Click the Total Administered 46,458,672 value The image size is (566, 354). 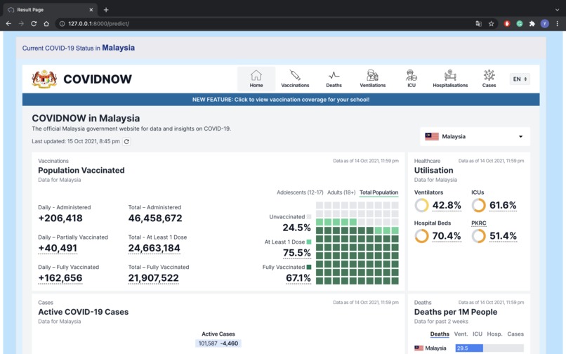tap(155, 218)
